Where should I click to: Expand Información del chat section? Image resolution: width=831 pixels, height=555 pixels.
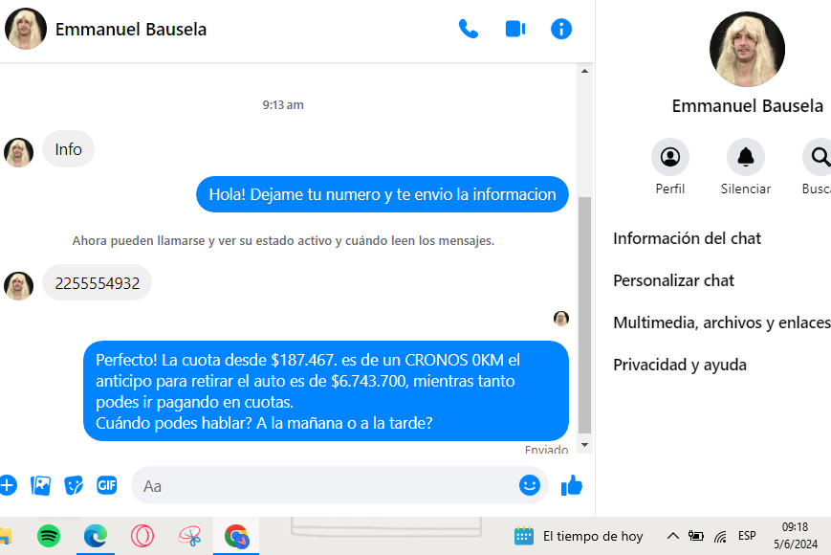click(687, 238)
